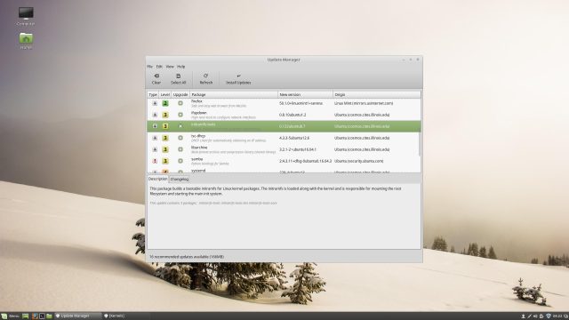
Task: Launch the terminal from the panel
Action: coord(42,316)
